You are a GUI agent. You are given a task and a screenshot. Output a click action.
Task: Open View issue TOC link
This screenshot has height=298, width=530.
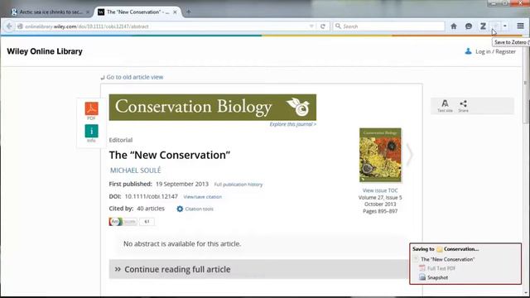tap(380, 190)
